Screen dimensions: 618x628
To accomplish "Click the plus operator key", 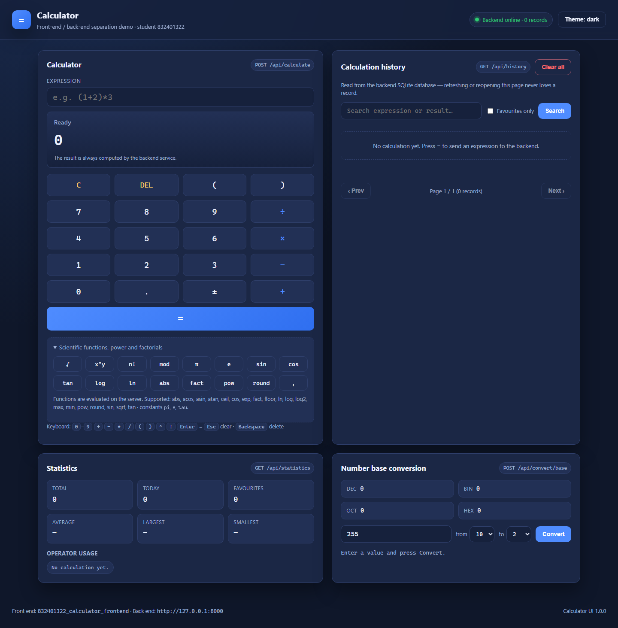I will [282, 291].
